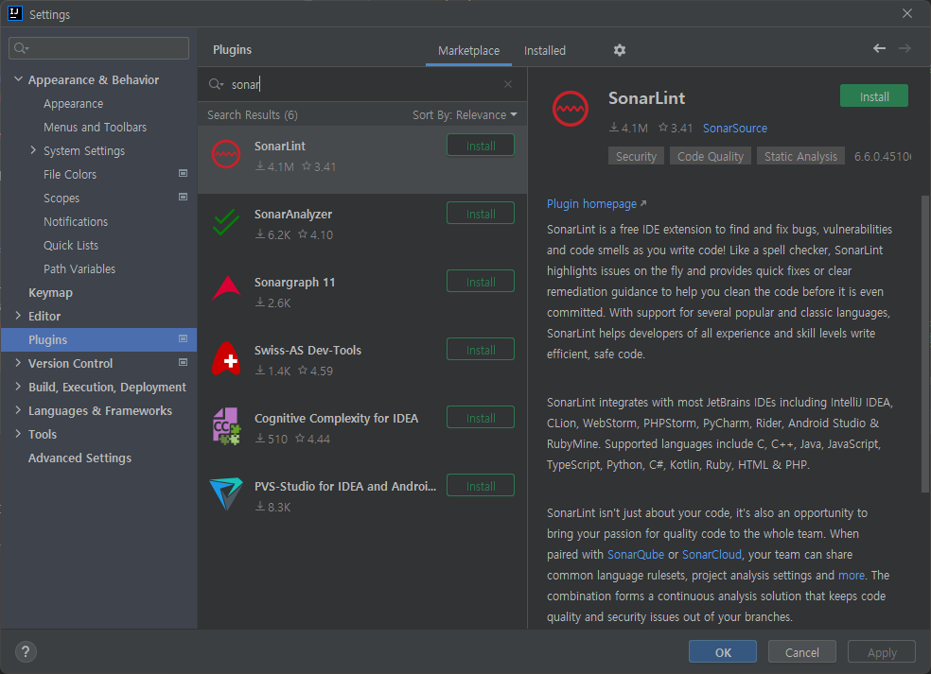
Task: Click the Sonargraph 11 red icon
Action: (x=226, y=288)
